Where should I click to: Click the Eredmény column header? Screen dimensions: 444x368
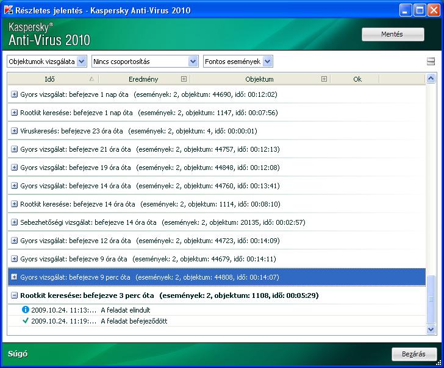point(144,79)
